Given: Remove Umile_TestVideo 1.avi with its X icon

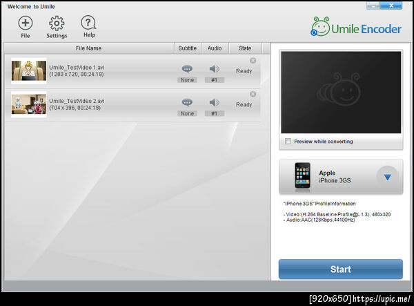Looking at the screenshot, I should [x=253, y=61].
